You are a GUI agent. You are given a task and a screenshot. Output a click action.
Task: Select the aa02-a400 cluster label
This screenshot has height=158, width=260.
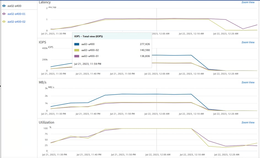coord(14,6)
